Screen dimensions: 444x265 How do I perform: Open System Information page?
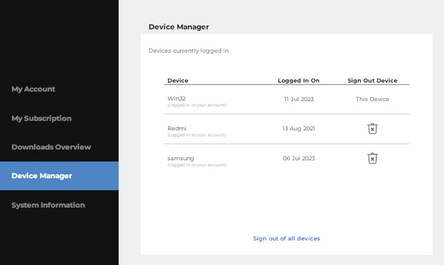coord(48,205)
